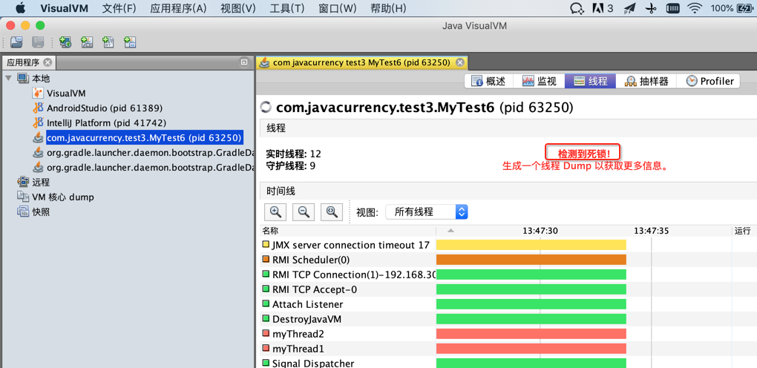
Task: Click the memory chip menu bar icon
Action: pos(672,8)
